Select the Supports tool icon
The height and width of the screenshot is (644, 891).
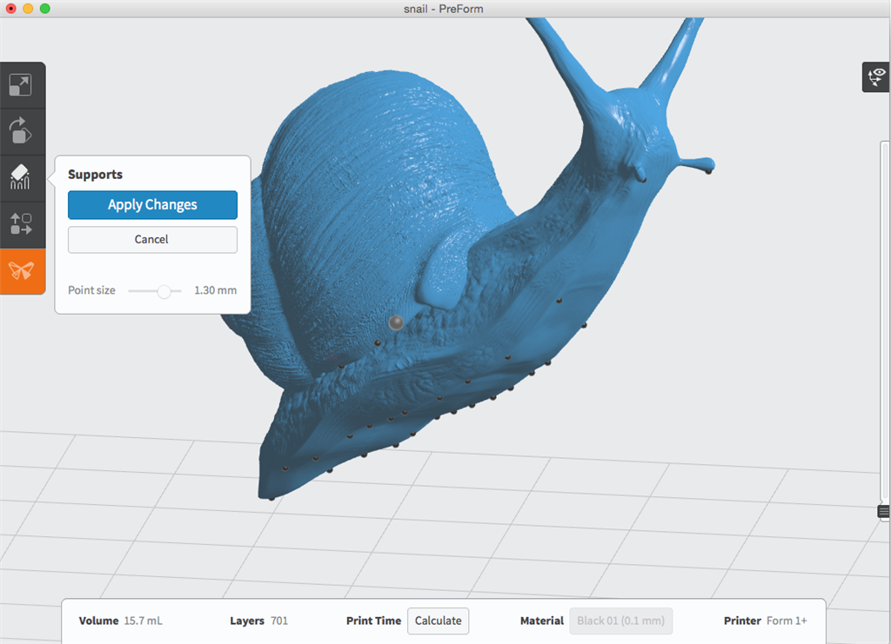pyautogui.click(x=21, y=177)
